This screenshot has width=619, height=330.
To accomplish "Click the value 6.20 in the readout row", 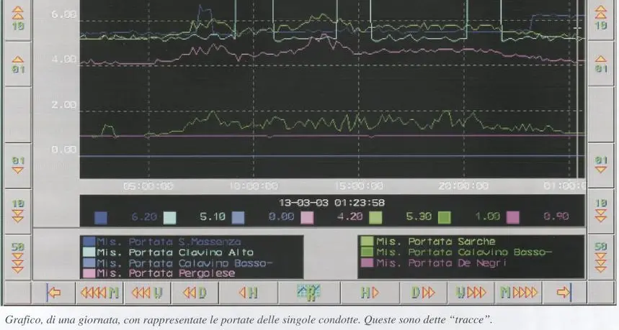I will click(144, 216).
